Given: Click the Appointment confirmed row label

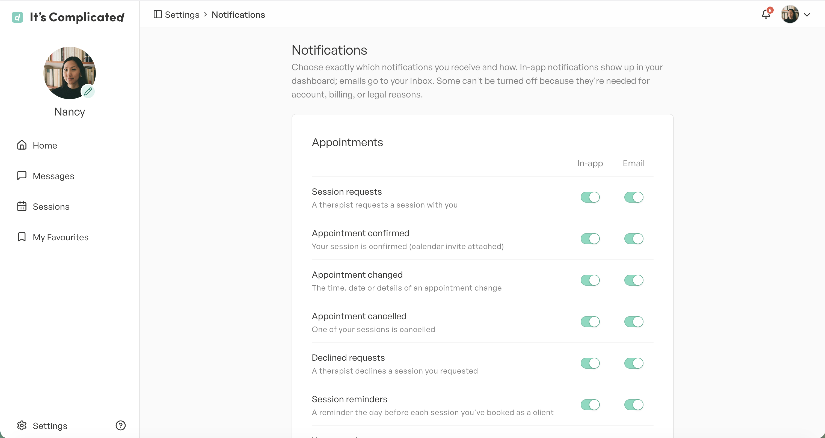Looking at the screenshot, I should click(x=361, y=233).
